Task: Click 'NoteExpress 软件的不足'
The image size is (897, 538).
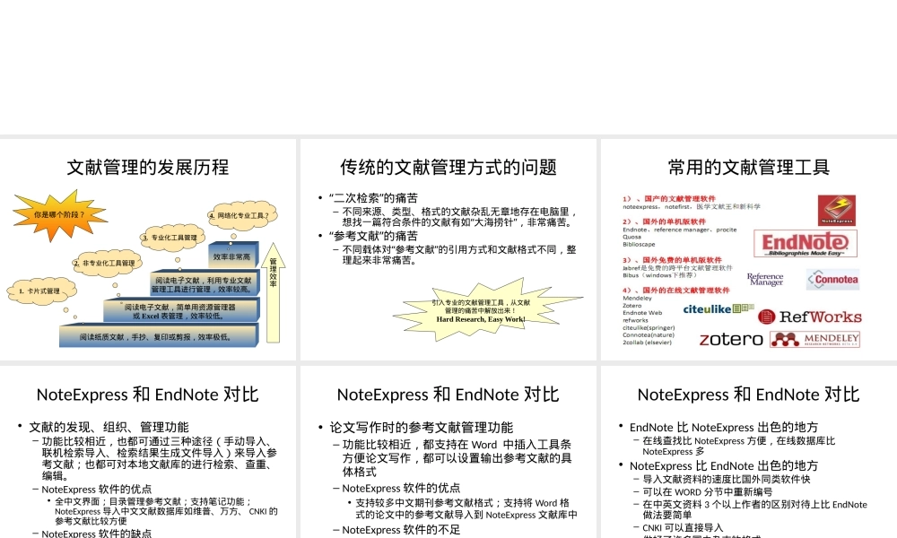Action: 401,530
